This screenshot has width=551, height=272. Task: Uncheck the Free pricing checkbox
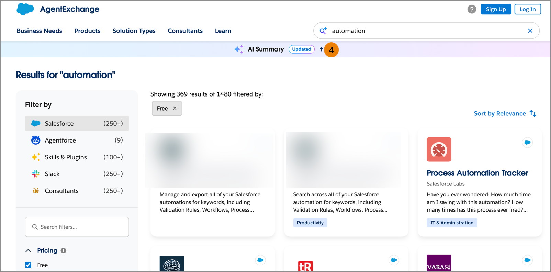point(28,265)
